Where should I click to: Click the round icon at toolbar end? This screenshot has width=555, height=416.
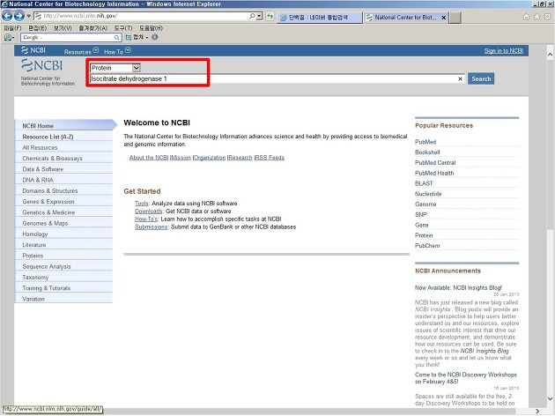[x=155, y=37]
